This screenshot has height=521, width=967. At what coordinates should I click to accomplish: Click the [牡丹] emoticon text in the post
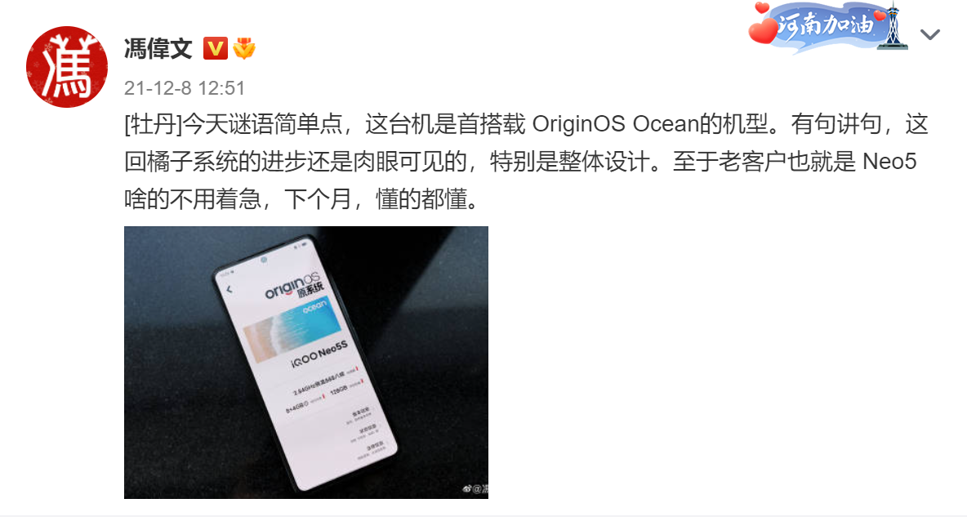click(153, 125)
